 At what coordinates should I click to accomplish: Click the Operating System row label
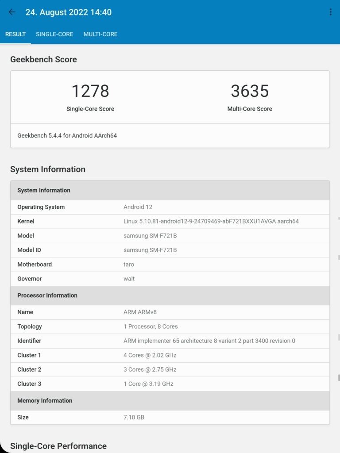tap(41, 207)
